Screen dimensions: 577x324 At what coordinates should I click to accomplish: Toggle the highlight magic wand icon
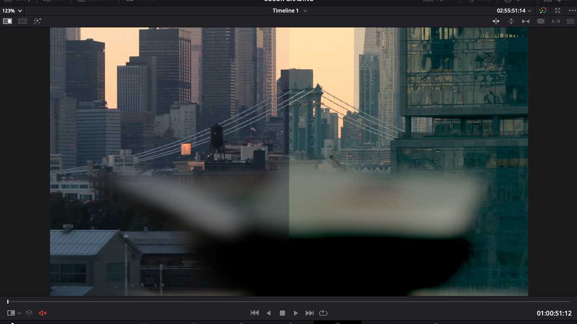click(37, 21)
